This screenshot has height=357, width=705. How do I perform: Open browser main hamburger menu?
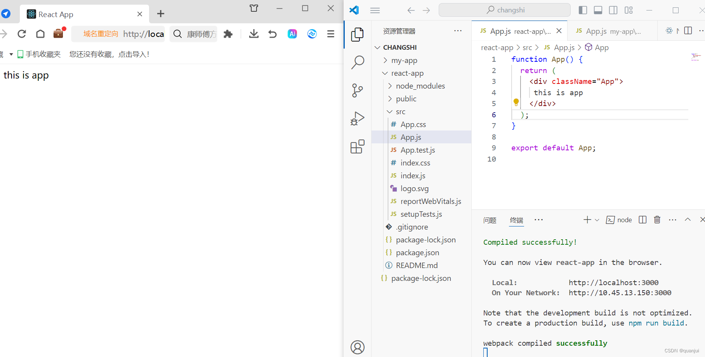coord(331,34)
